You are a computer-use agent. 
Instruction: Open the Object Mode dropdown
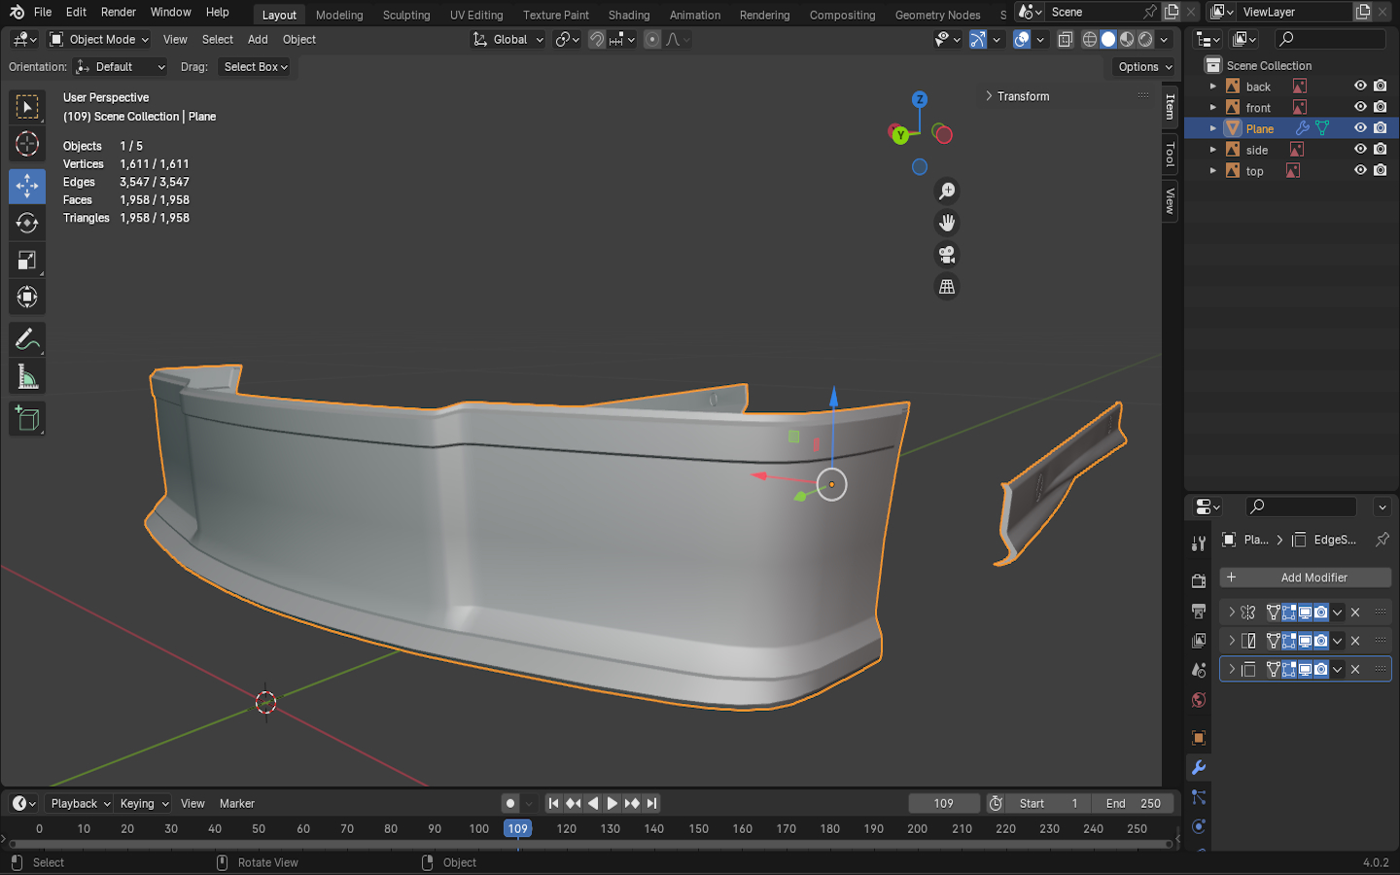99,40
